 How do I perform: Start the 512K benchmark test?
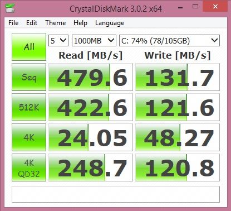[29, 107]
